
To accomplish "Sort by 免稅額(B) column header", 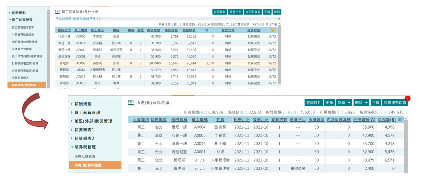I will click(386, 119).
